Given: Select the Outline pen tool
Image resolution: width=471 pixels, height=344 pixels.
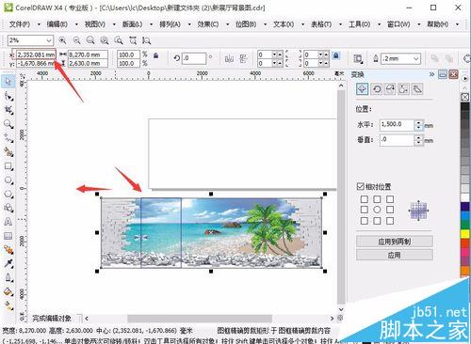Looking at the screenshot, I should pos(8,277).
